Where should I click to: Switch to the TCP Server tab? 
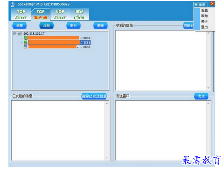point(21,14)
